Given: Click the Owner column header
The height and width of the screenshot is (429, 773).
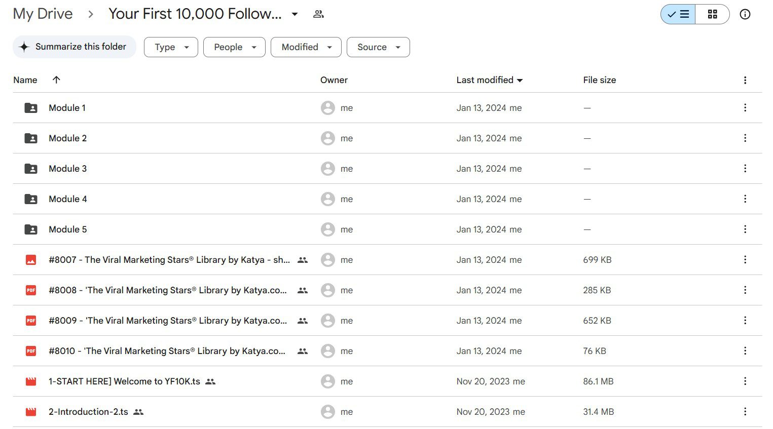Looking at the screenshot, I should tap(334, 80).
